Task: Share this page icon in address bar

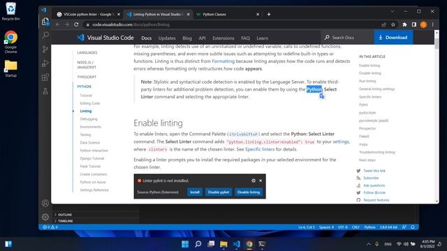Action: 383,25
